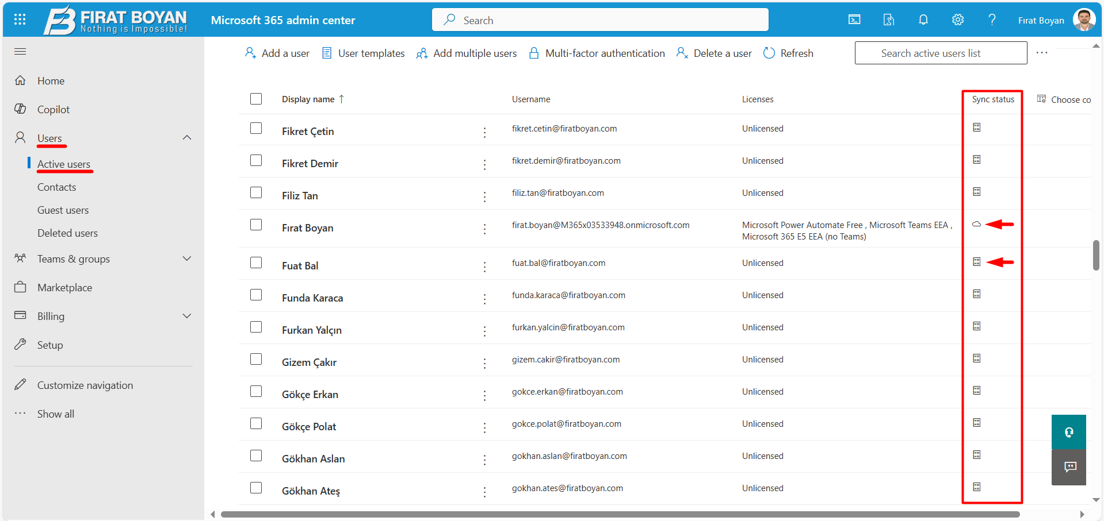Image resolution: width=1104 pixels, height=521 pixels.
Task: Open more actions for Fikret Demir
Action: coord(485,165)
